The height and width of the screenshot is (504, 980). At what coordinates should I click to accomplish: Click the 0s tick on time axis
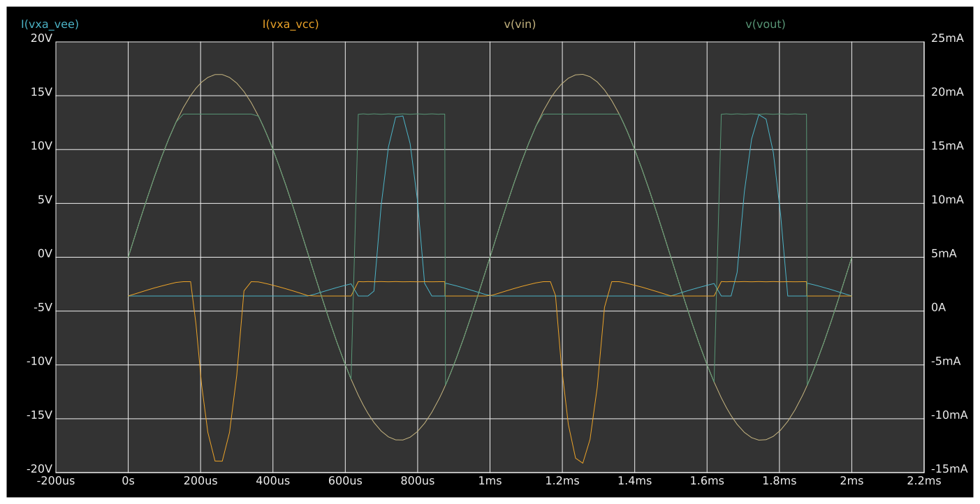point(127,481)
